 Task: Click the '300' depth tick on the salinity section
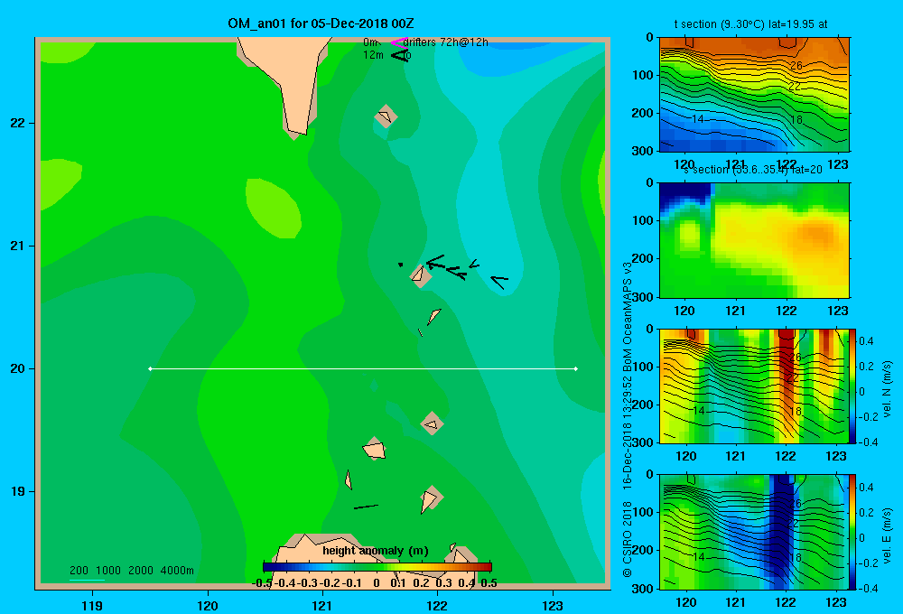coord(642,297)
